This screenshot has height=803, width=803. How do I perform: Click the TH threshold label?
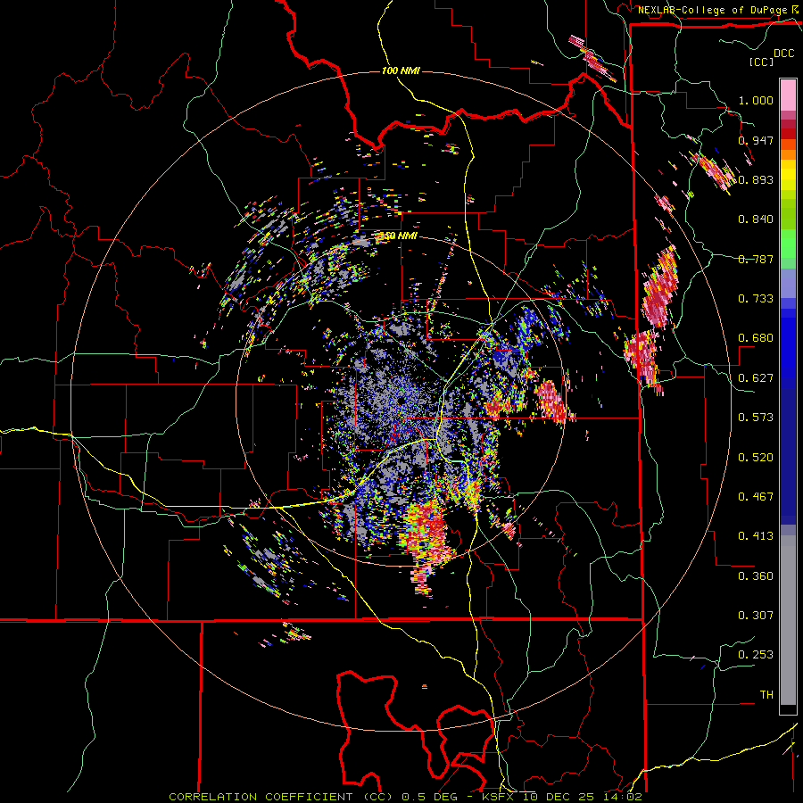[766, 695]
